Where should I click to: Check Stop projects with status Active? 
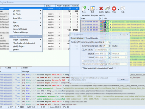(83, 68)
